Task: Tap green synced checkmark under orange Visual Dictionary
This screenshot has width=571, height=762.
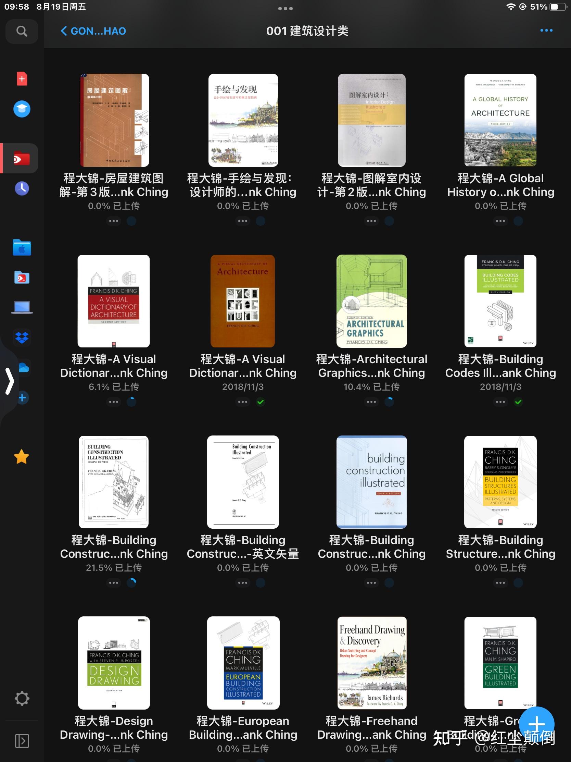Action: (261, 402)
